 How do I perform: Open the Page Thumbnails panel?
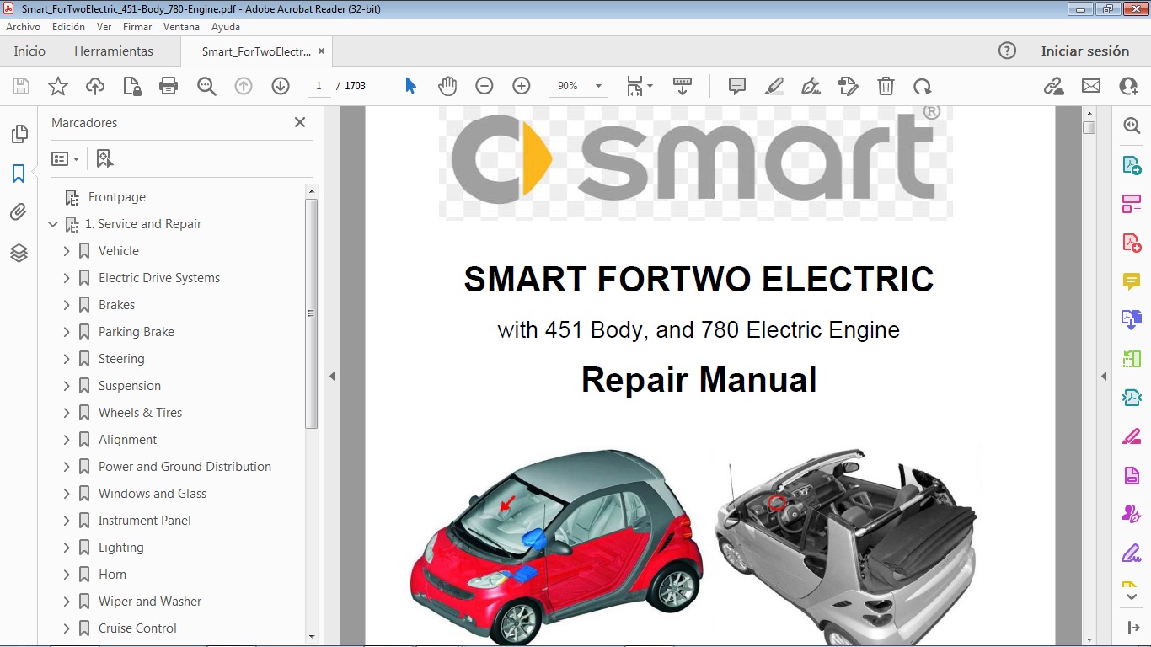(x=19, y=133)
